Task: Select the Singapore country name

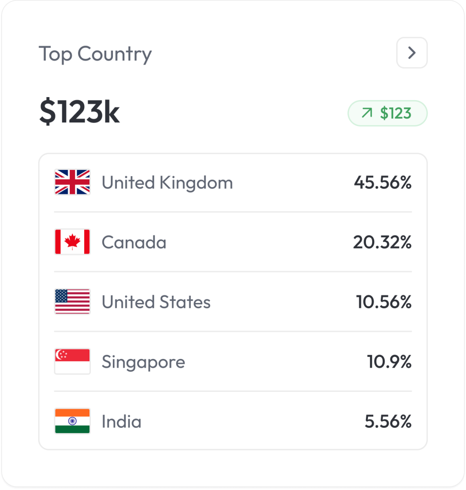Action: pos(143,362)
